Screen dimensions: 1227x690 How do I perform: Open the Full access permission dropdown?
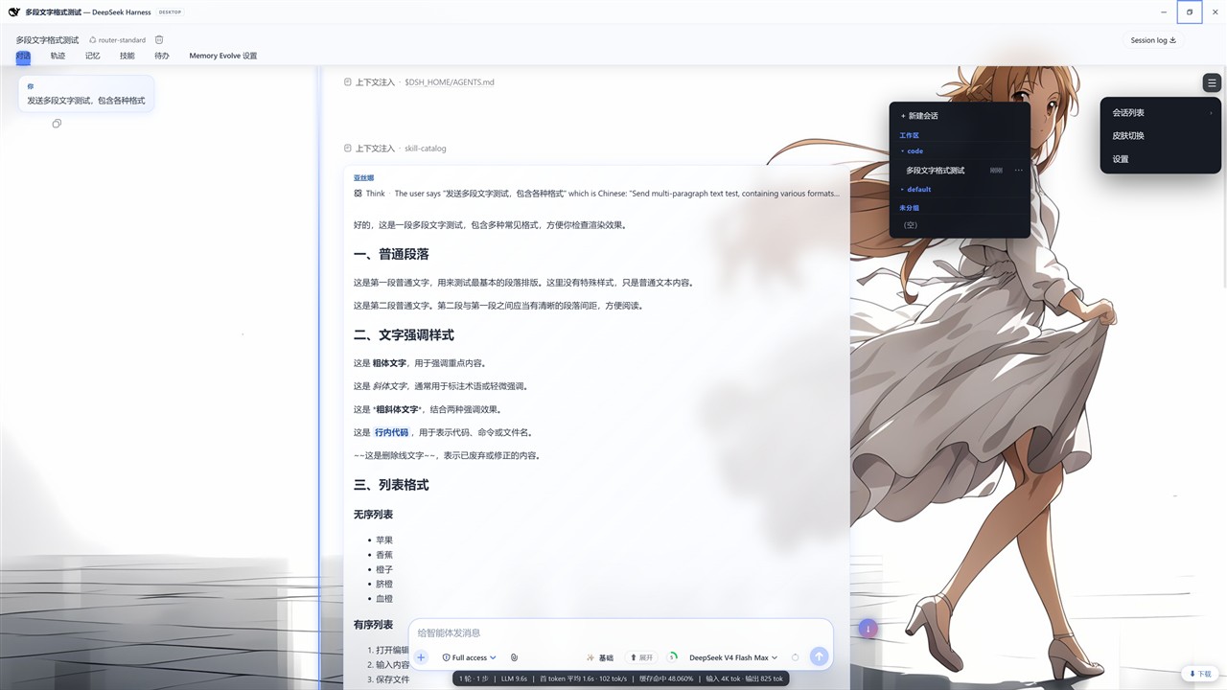pyautogui.click(x=470, y=657)
